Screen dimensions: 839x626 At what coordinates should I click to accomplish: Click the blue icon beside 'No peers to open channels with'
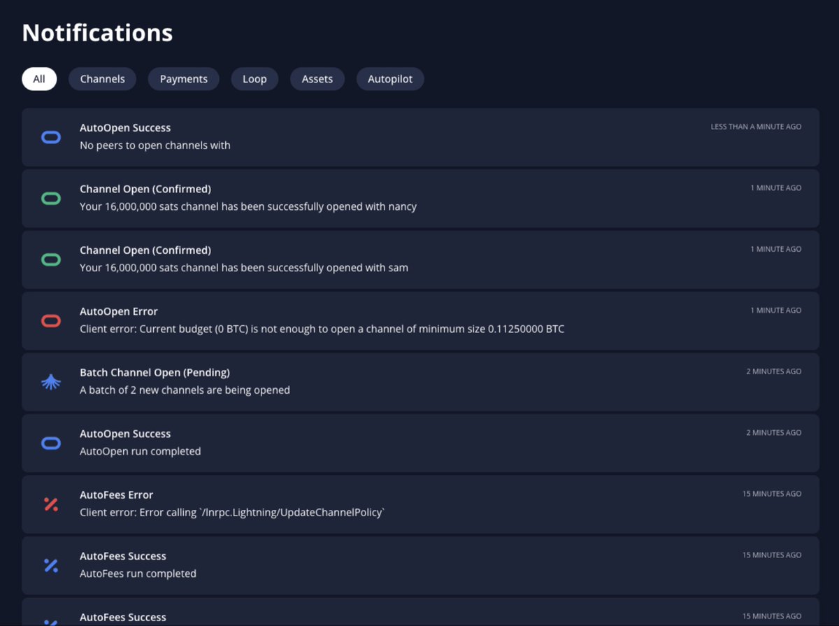coord(51,137)
